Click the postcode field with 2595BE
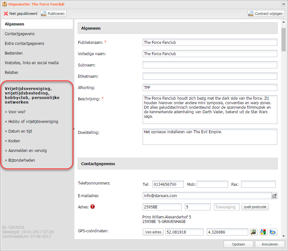The width and height of the screenshot is (288, 251). click(162, 207)
